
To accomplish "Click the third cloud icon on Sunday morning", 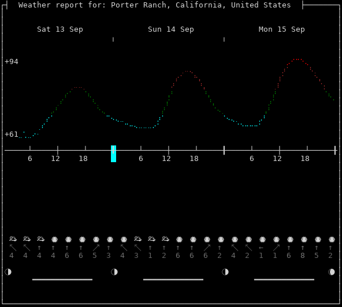I will click(166, 239).
